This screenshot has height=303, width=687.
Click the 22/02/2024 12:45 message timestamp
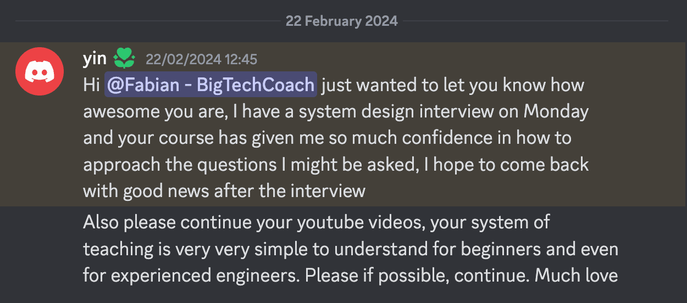(x=201, y=59)
